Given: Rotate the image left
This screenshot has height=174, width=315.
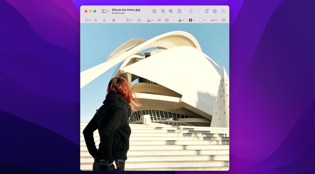Looking at the screenshot, I should pos(207,11).
